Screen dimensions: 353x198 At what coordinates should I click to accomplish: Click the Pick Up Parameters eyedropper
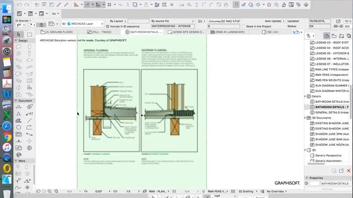click(x=59, y=5)
